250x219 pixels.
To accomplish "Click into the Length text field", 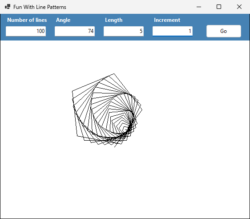I will click(124, 31).
